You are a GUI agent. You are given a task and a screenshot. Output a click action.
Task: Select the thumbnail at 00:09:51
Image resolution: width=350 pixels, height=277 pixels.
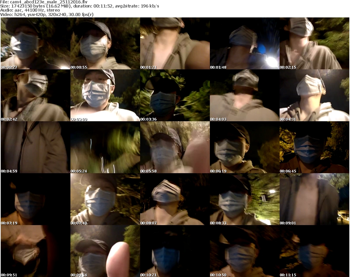coord(36,251)
